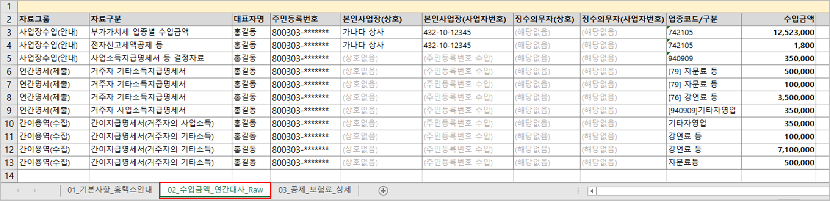Image resolution: width=830 pixels, height=201 pixels.
Task: Select 가나다 상사 cell in row 3
Action: [382, 32]
